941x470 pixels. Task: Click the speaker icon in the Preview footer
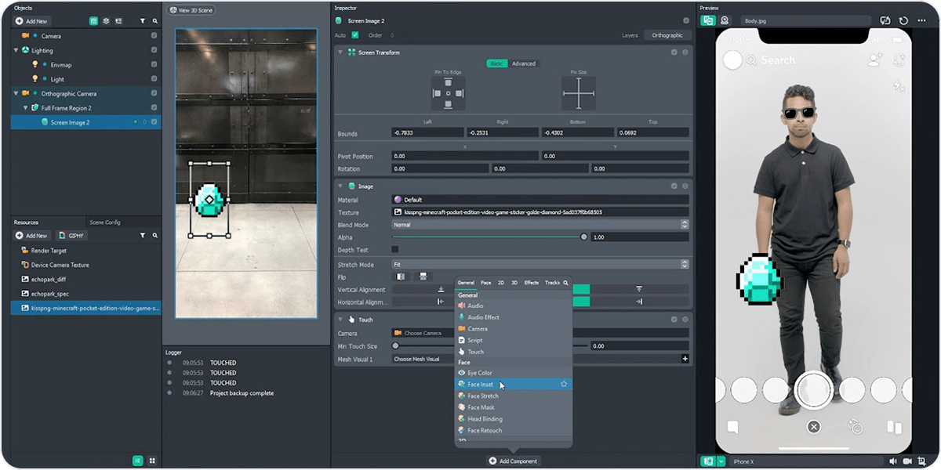tap(893, 461)
